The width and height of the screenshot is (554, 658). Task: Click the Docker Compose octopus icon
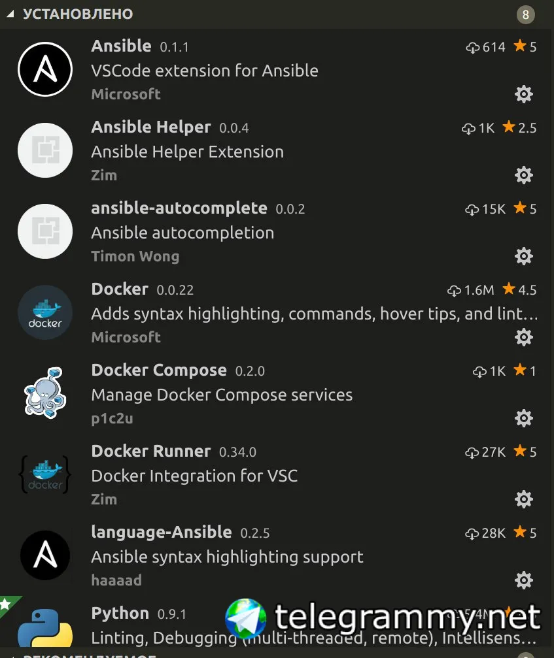click(44, 393)
